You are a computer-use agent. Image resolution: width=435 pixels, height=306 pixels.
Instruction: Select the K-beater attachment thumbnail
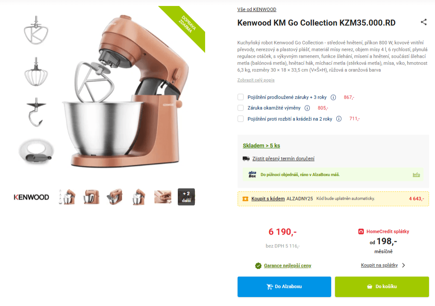click(36, 30)
